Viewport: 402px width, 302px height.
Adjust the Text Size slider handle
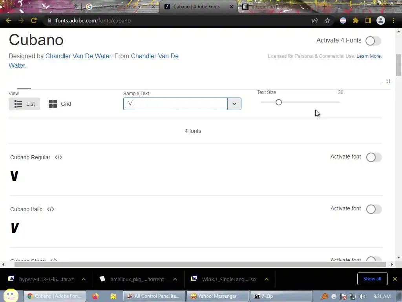[x=279, y=102]
